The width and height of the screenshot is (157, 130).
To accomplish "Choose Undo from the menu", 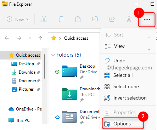I will pos(128,61).
